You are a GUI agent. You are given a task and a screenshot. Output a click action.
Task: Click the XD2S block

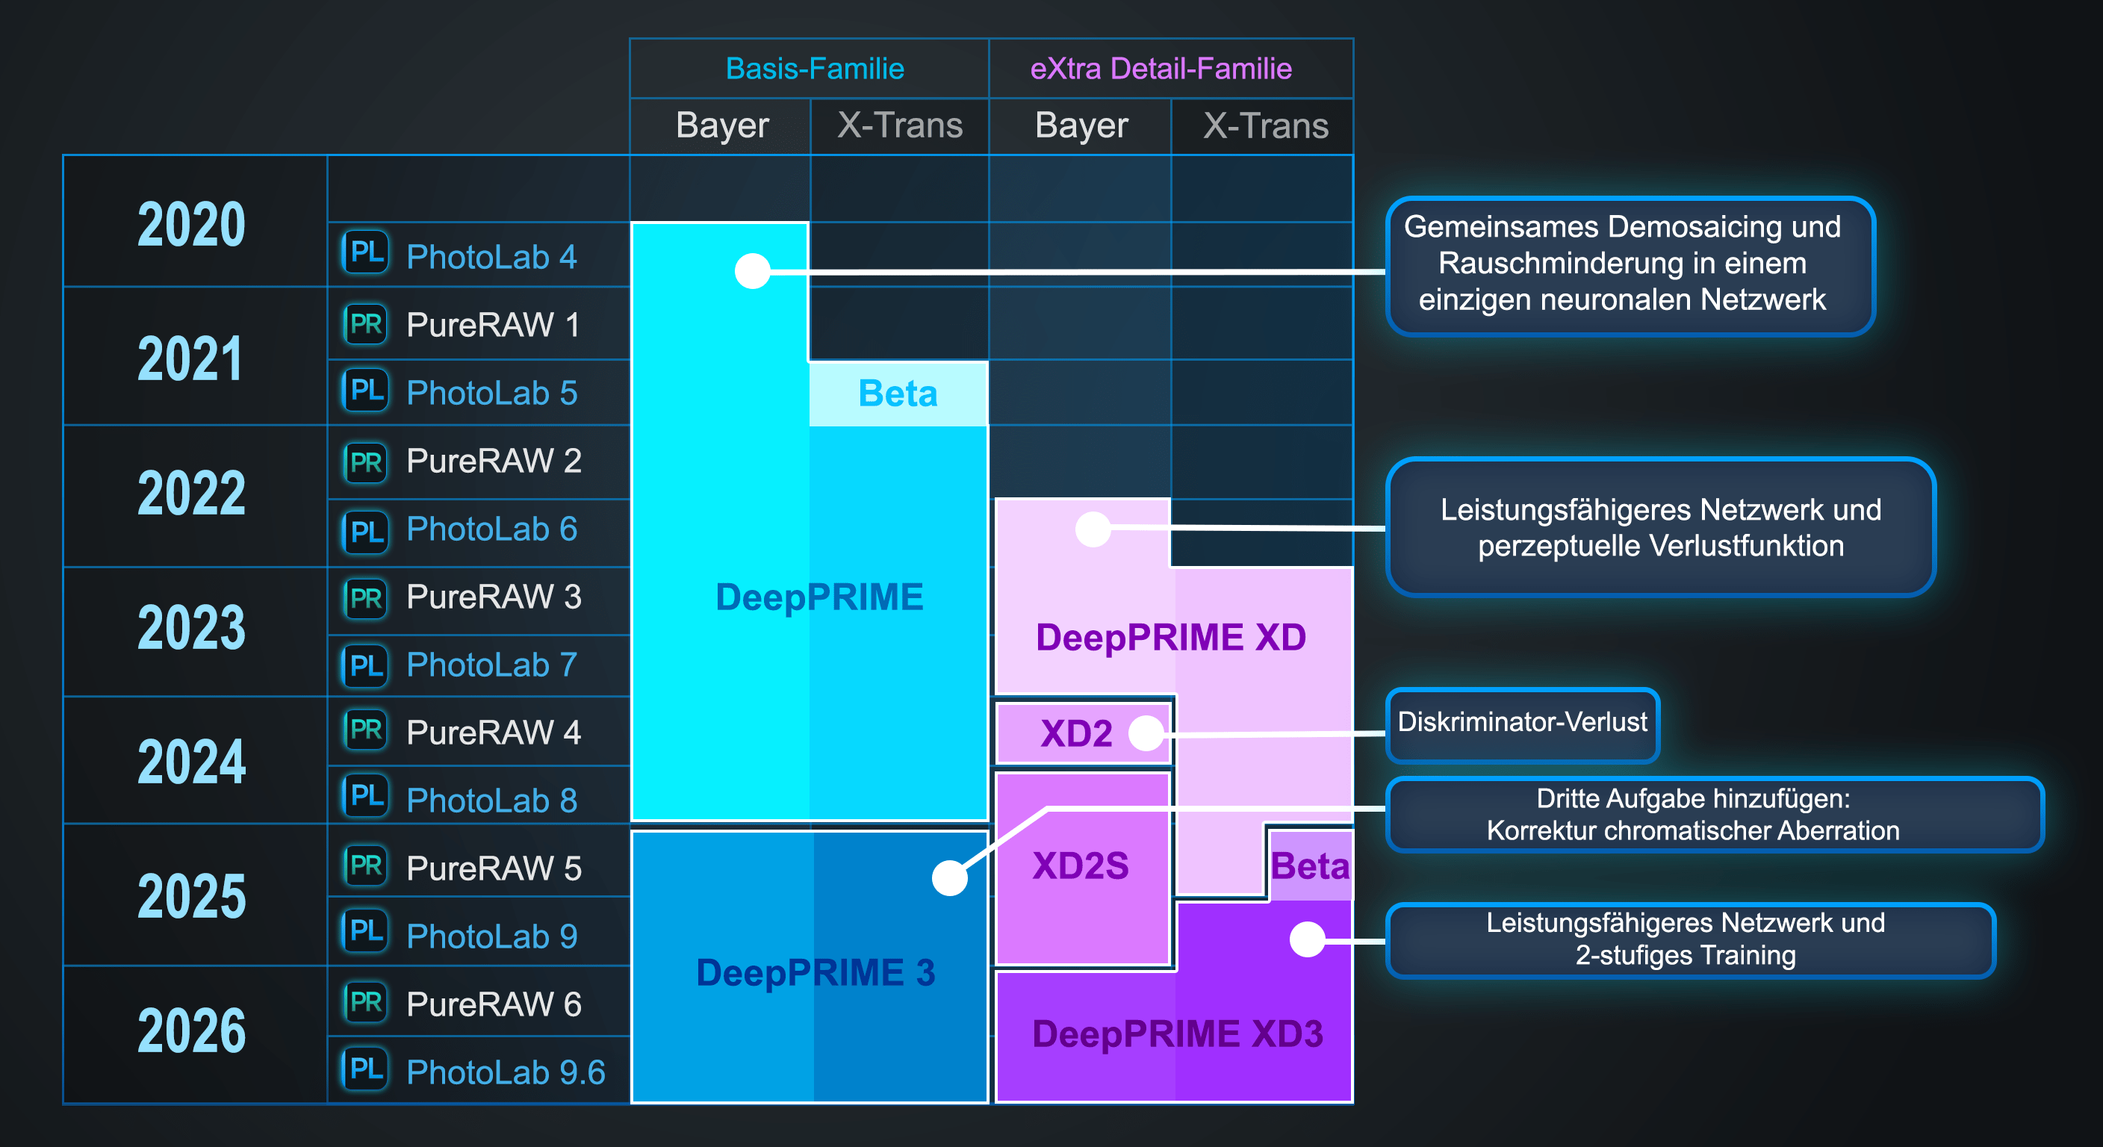(1080, 866)
